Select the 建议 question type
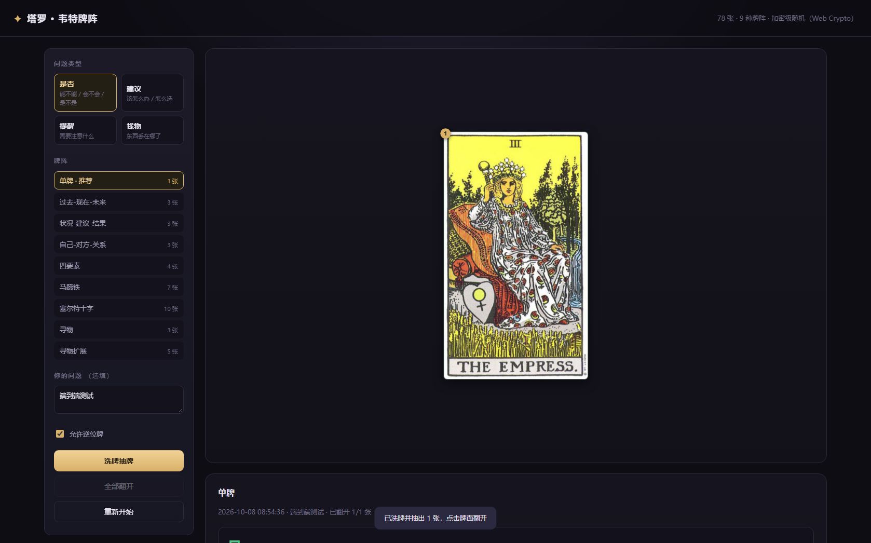This screenshot has height=543, width=871. pos(152,92)
